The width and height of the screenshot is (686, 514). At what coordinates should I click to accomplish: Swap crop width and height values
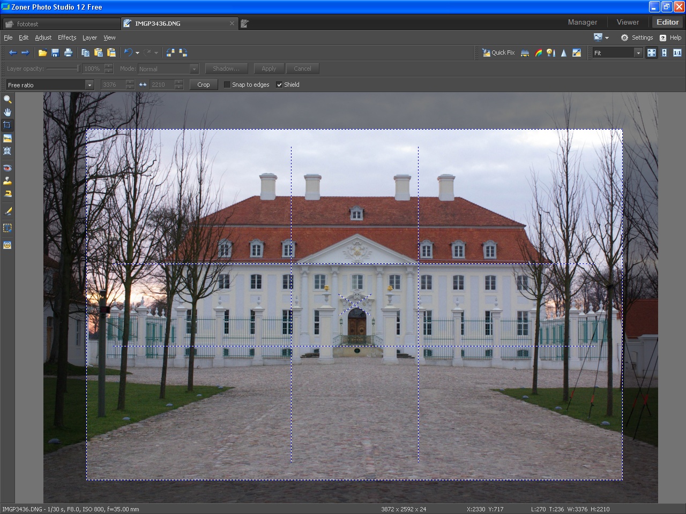143,85
